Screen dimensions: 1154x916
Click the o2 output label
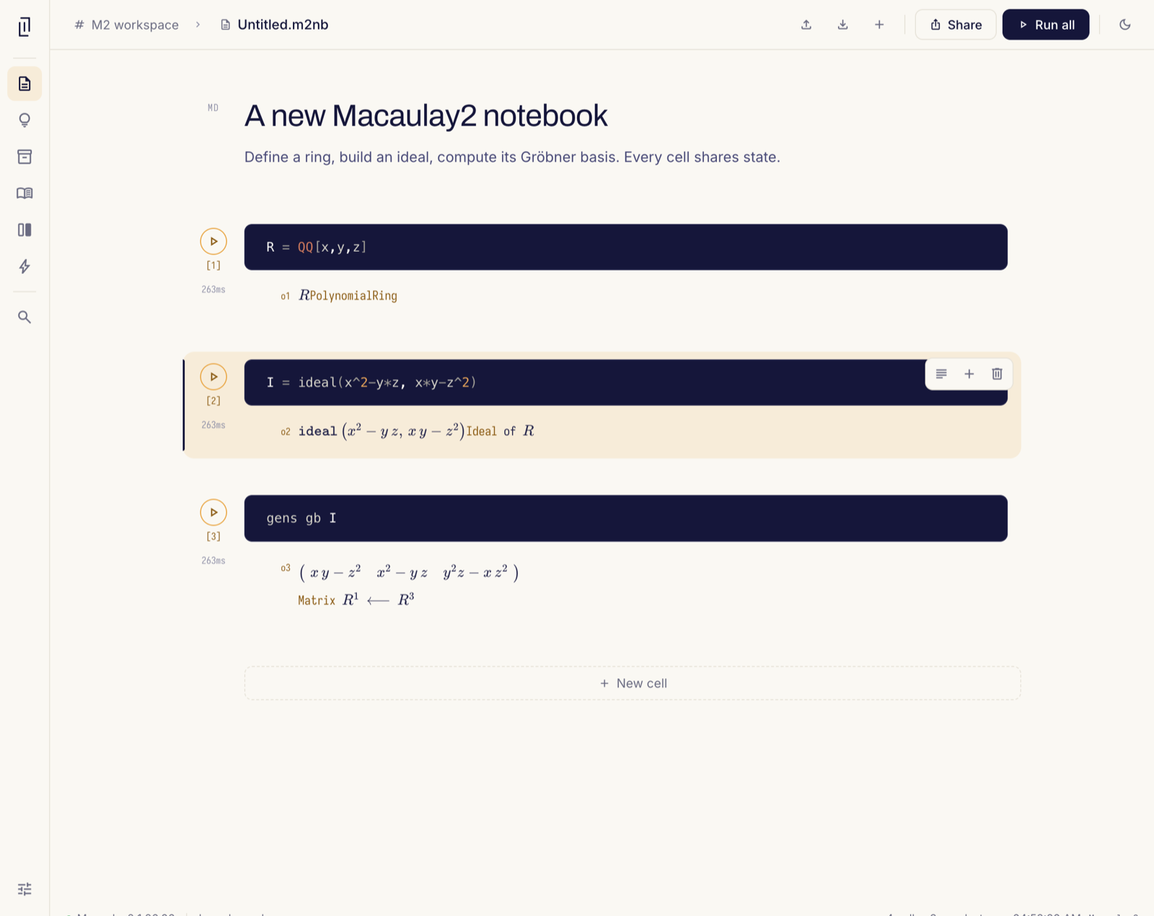pyautogui.click(x=286, y=432)
